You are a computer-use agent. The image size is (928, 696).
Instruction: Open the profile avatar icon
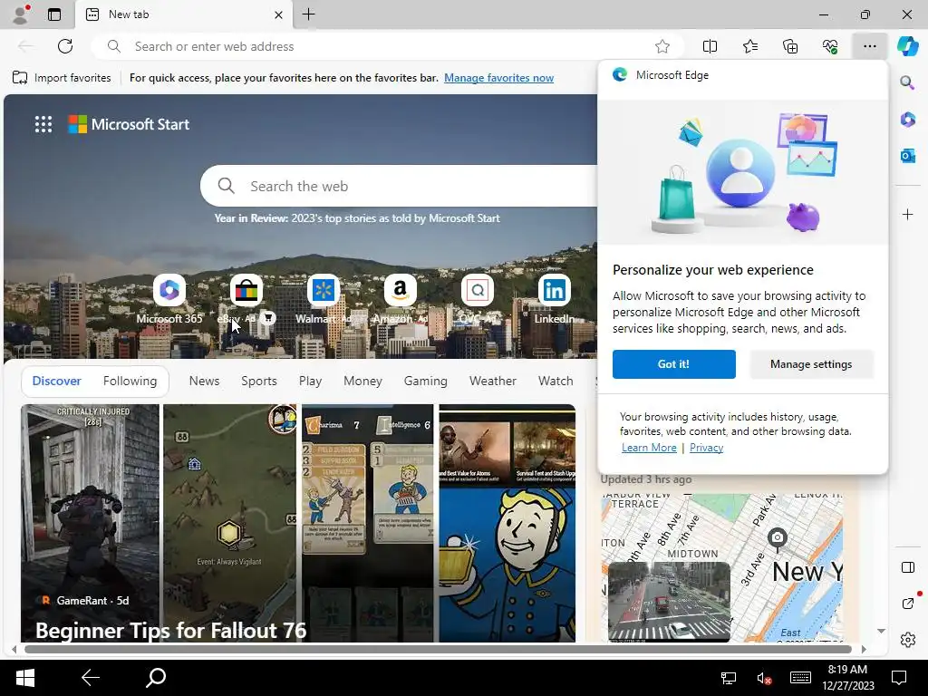21,14
